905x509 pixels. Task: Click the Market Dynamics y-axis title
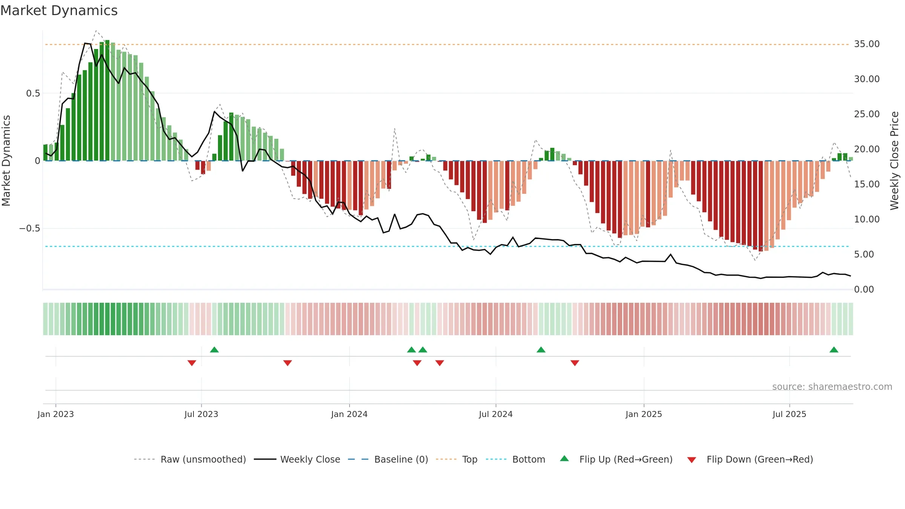click(x=6, y=161)
